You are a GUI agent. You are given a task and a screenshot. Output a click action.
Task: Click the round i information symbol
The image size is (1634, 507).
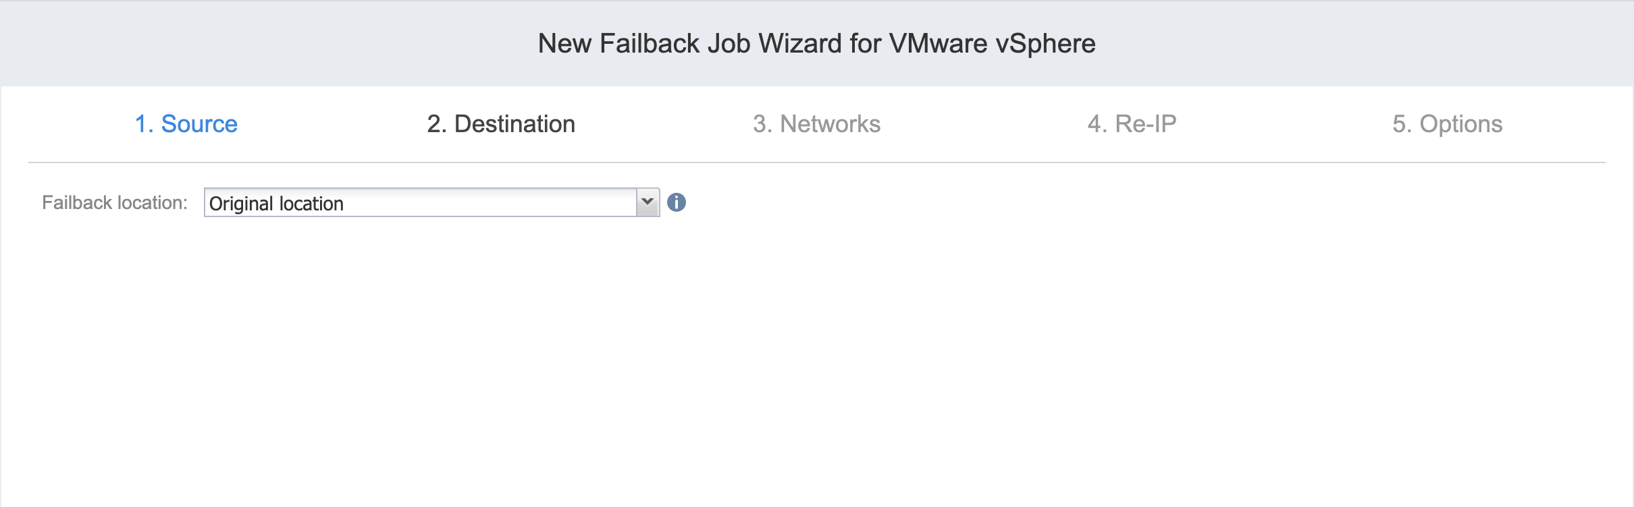click(677, 202)
